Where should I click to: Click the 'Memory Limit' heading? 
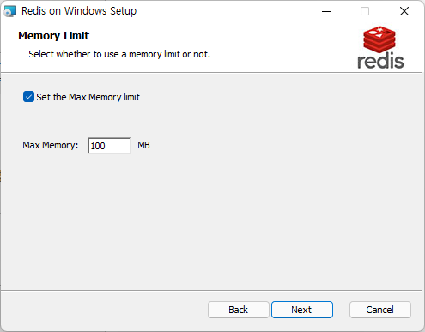click(54, 36)
